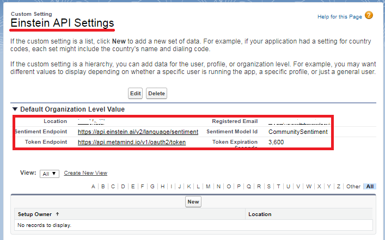The width and height of the screenshot is (385, 240).
Task: Filter records by letter Q
Action: (249, 187)
